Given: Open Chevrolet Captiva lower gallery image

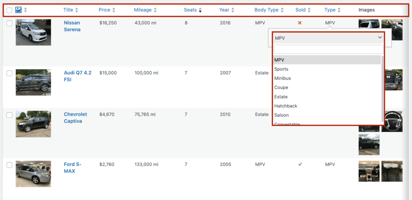Looking at the screenshot, I should pos(369,145).
